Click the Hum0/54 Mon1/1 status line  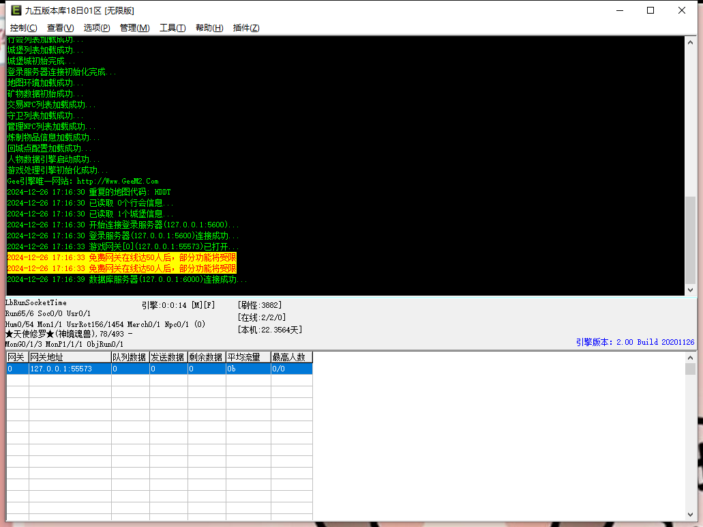click(x=106, y=324)
